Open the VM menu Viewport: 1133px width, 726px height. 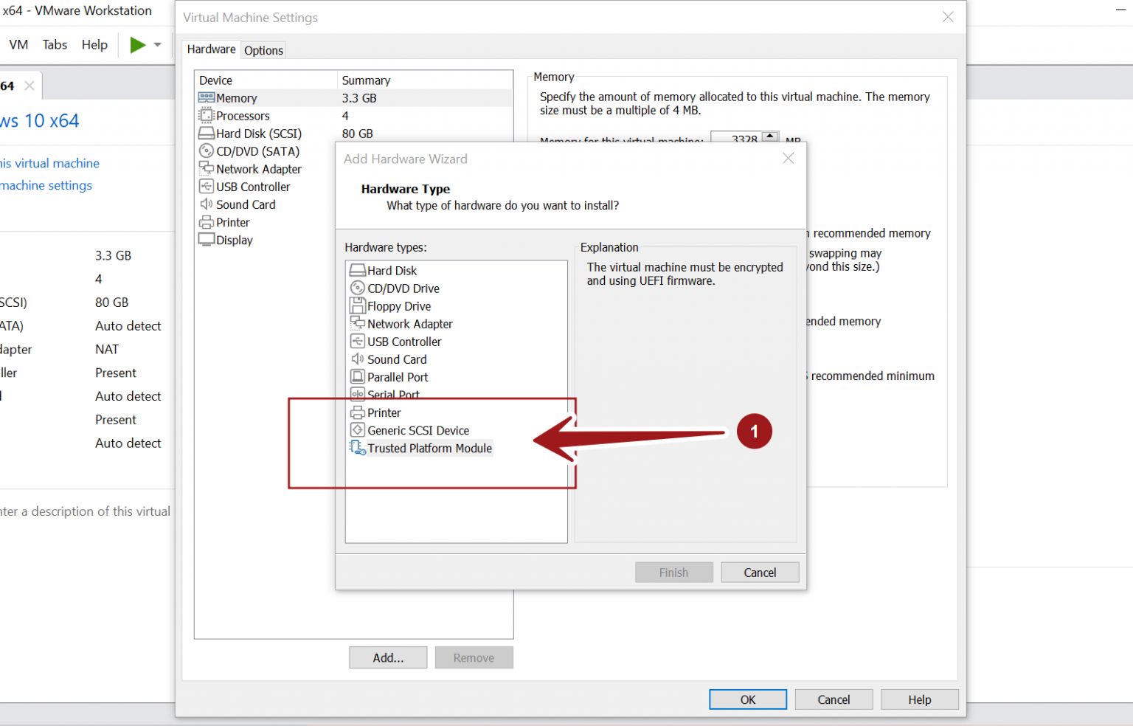[18, 45]
